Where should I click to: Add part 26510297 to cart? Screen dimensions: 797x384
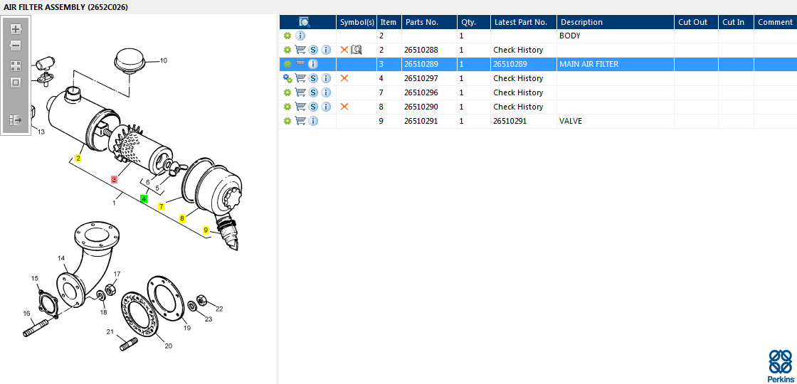click(x=300, y=78)
